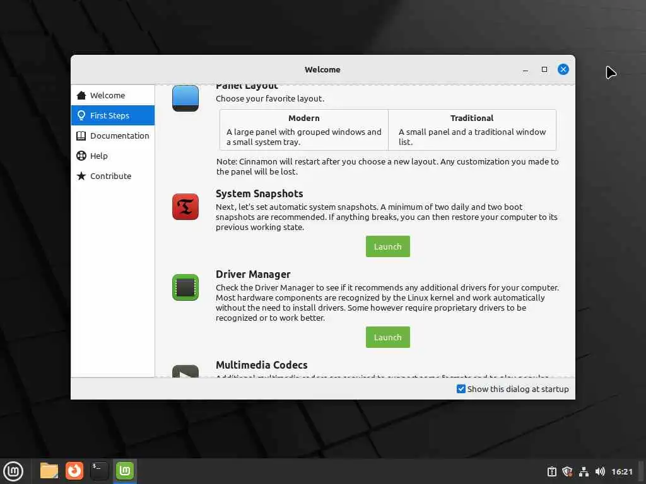Click the home icon beside Welcome
The width and height of the screenshot is (646, 484).
(81, 95)
